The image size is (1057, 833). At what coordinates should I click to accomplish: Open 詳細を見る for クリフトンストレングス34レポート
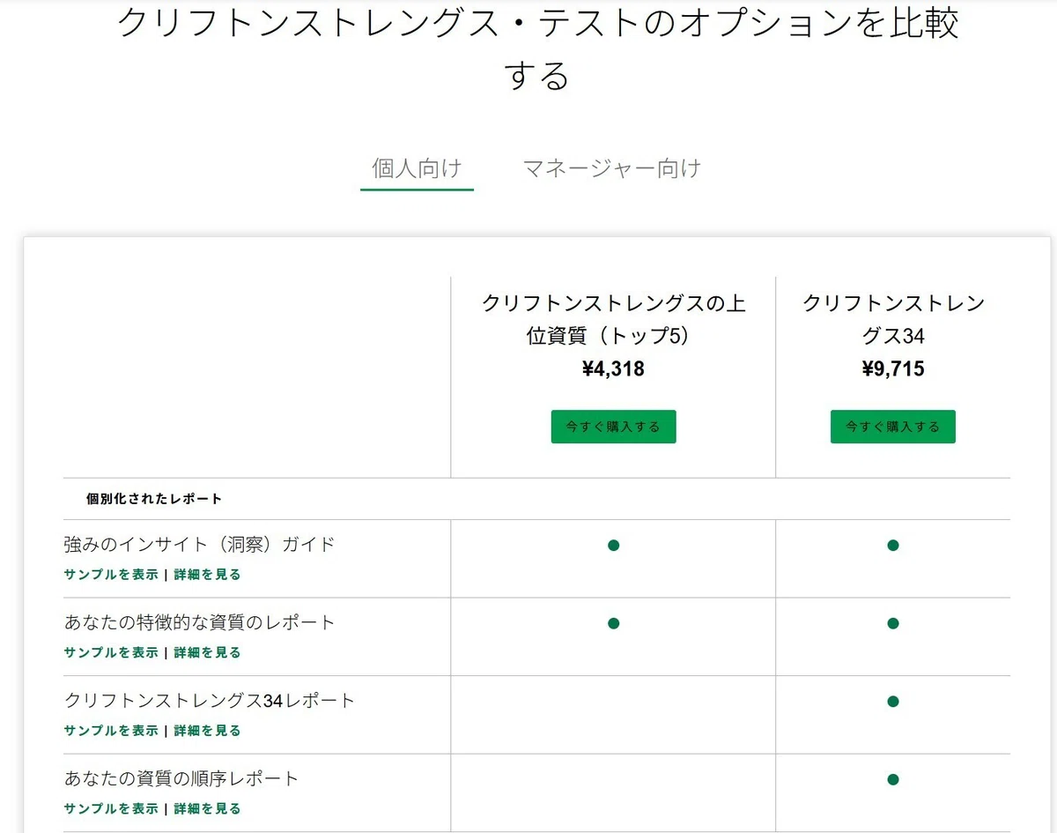(207, 731)
